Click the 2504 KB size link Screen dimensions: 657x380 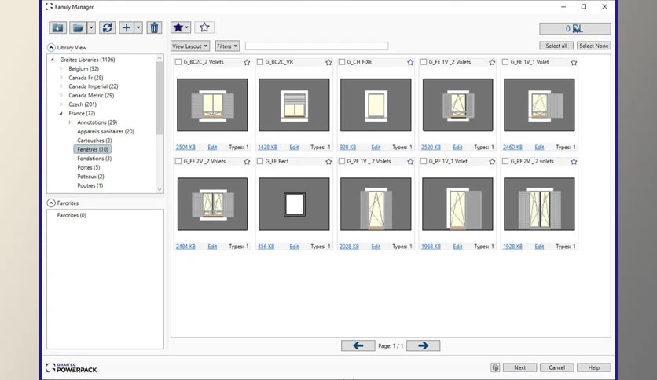click(x=185, y=148)
